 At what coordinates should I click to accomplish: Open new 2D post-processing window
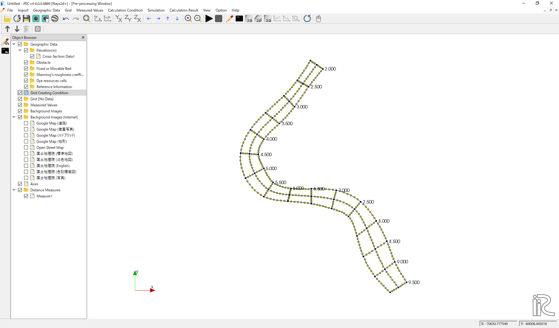(249, 19)
